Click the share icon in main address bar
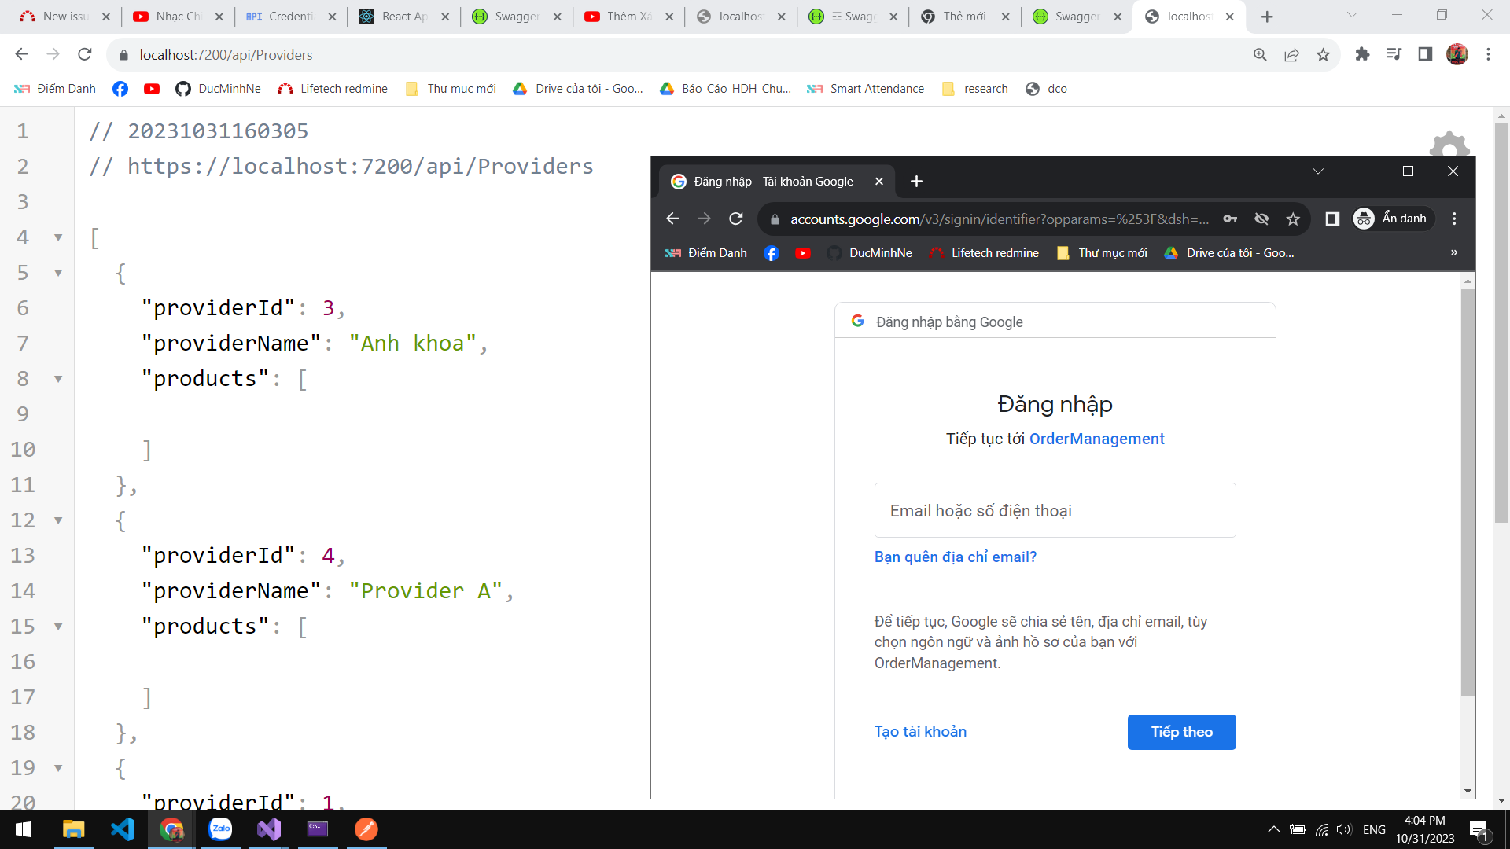Viewport: 1510px width, 849px height. pyautogui.click(x=1291, y=54)
